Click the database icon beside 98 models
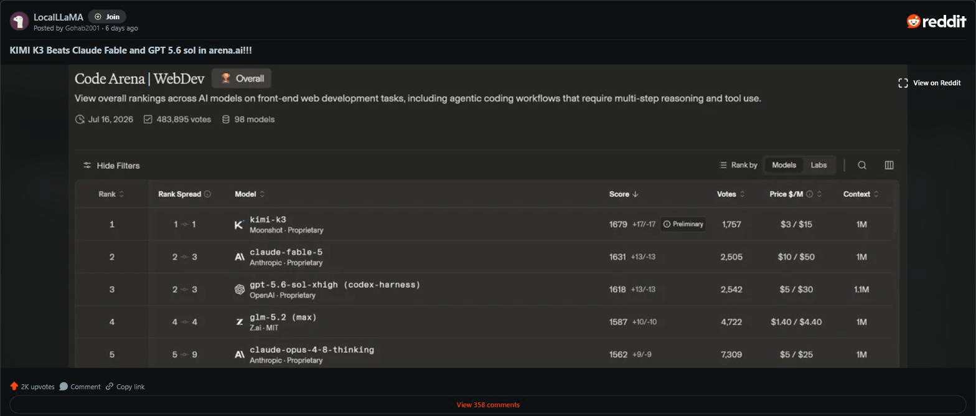976x416 pixels. (x=226, y=119)
